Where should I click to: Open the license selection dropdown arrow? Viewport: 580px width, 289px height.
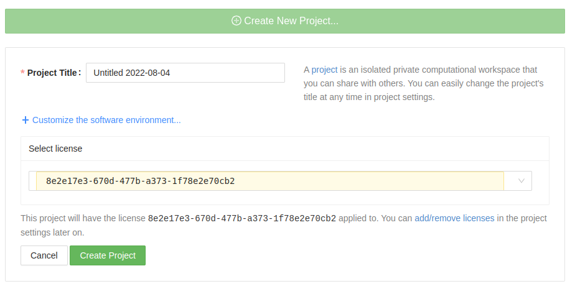[521, 181]
